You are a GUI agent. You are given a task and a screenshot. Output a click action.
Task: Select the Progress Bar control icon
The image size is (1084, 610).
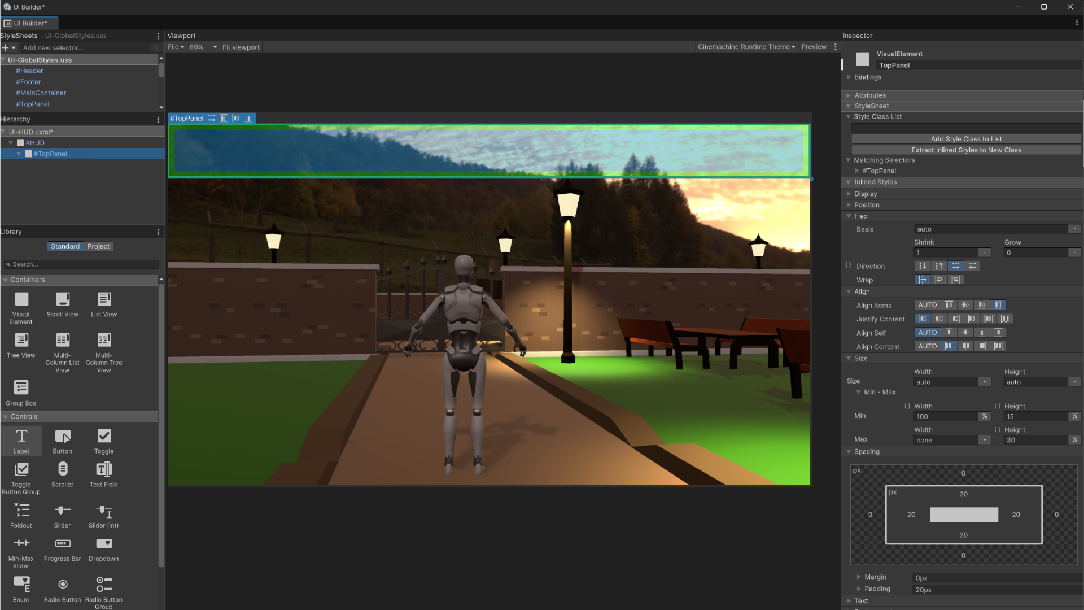pos(62,543)
